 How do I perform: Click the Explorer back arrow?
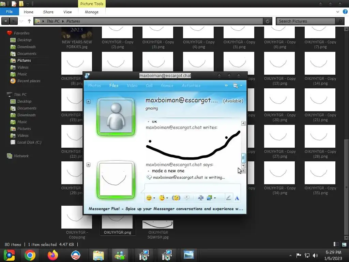[x=5, y=21]
